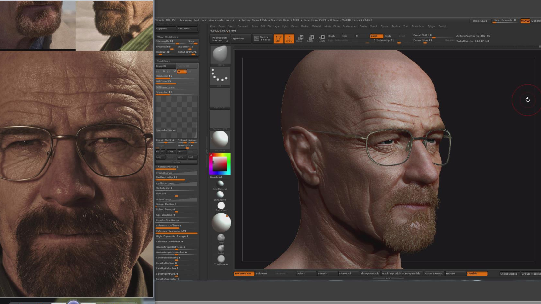This screenshot has height=304, width=541.
Task: Open the Render menu
Action: (363, 26)
